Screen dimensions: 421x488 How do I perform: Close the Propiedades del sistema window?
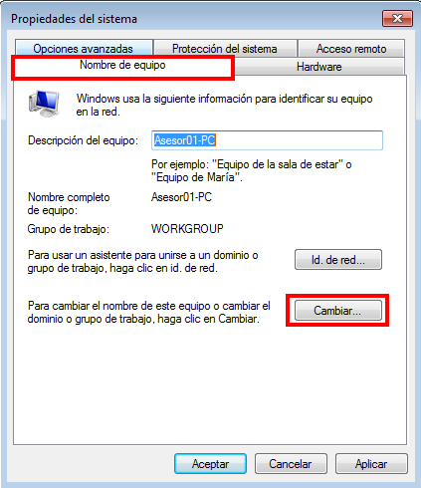click(397, 18)
